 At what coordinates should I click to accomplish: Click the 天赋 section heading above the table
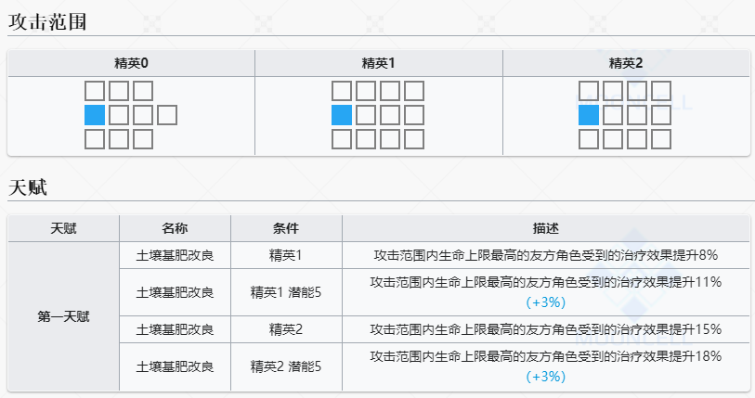28,187
